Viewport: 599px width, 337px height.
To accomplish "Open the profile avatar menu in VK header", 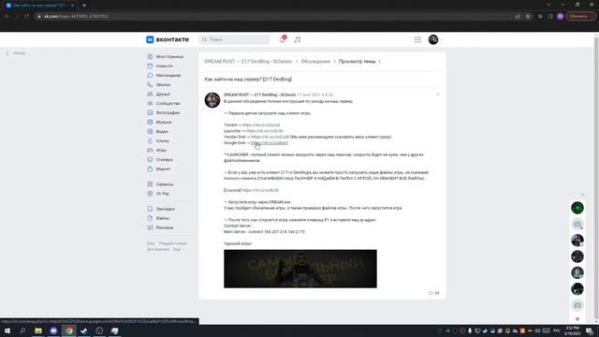I will [x=435, y=39].
